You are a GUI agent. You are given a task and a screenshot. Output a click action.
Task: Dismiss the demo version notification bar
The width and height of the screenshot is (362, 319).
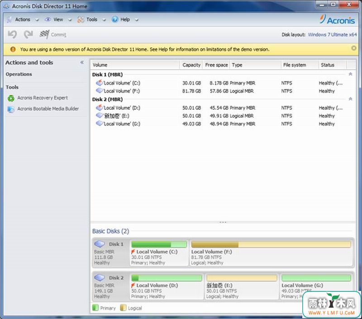(x=354, y=48)
